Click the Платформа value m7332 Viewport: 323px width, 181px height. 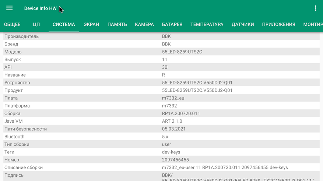click(169, 106)
